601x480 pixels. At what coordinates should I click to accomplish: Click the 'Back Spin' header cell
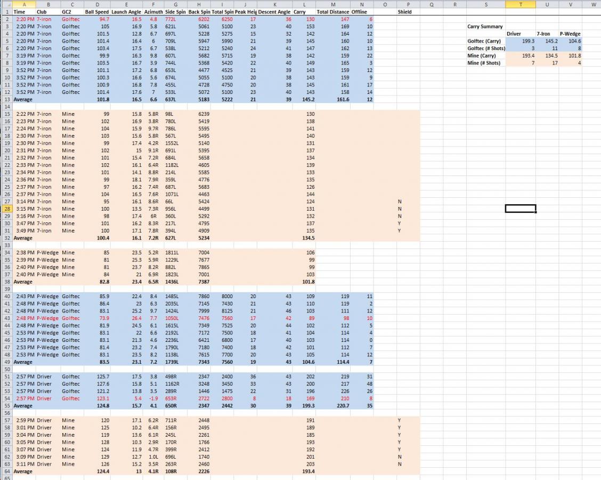pyautogui.click(x=199, y=12)
